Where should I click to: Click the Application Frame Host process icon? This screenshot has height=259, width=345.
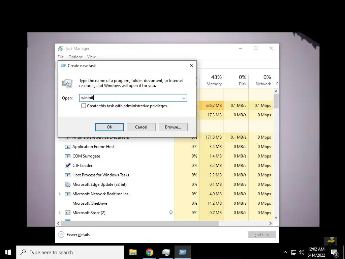tap(67, 147)
